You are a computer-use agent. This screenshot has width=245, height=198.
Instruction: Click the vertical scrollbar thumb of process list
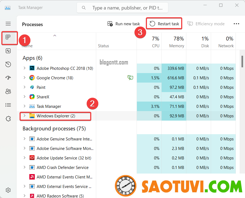242,61
